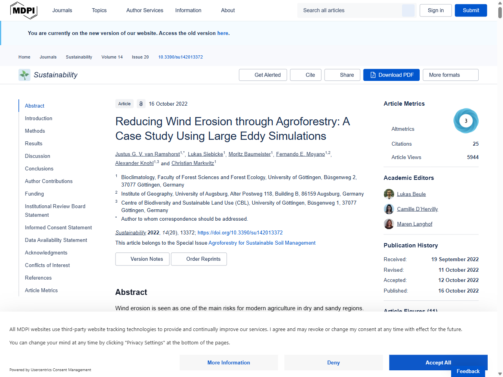Open the About menu
Screen dimensions: 503x377
tap(228, 10)
